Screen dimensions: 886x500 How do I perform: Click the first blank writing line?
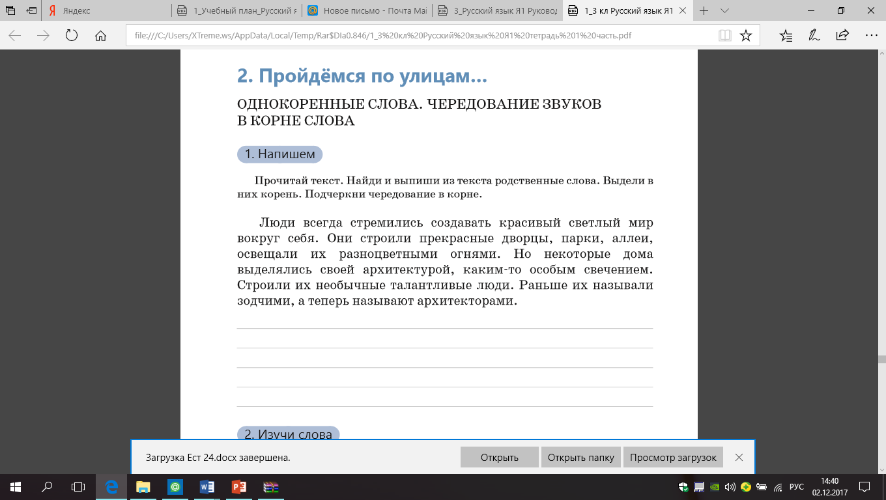tap(445, 329)
